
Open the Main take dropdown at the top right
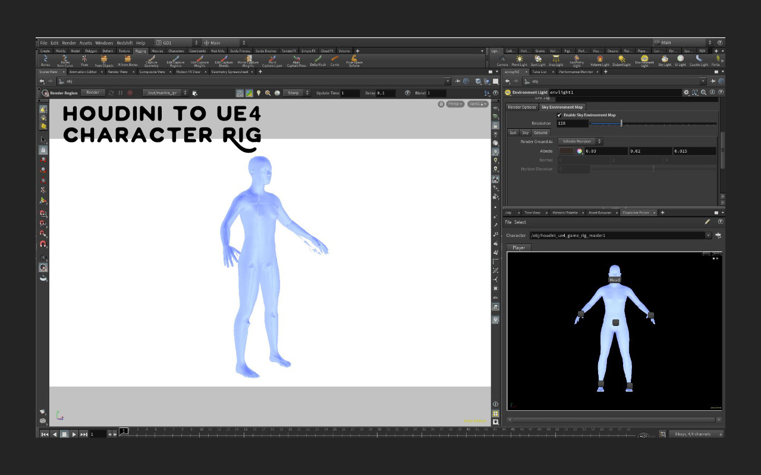pos(683,43)
